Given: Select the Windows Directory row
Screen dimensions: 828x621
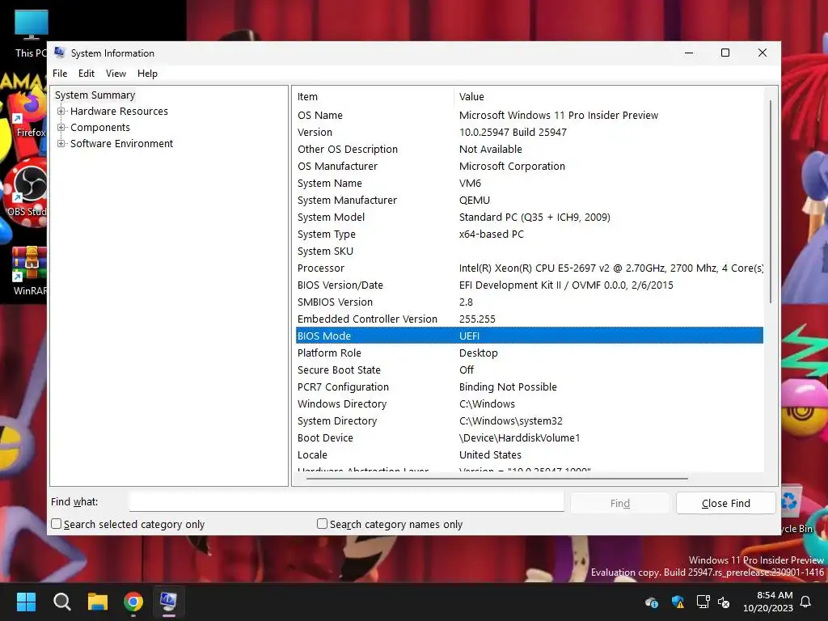Looking at the screenshot, I should [529, 404].
